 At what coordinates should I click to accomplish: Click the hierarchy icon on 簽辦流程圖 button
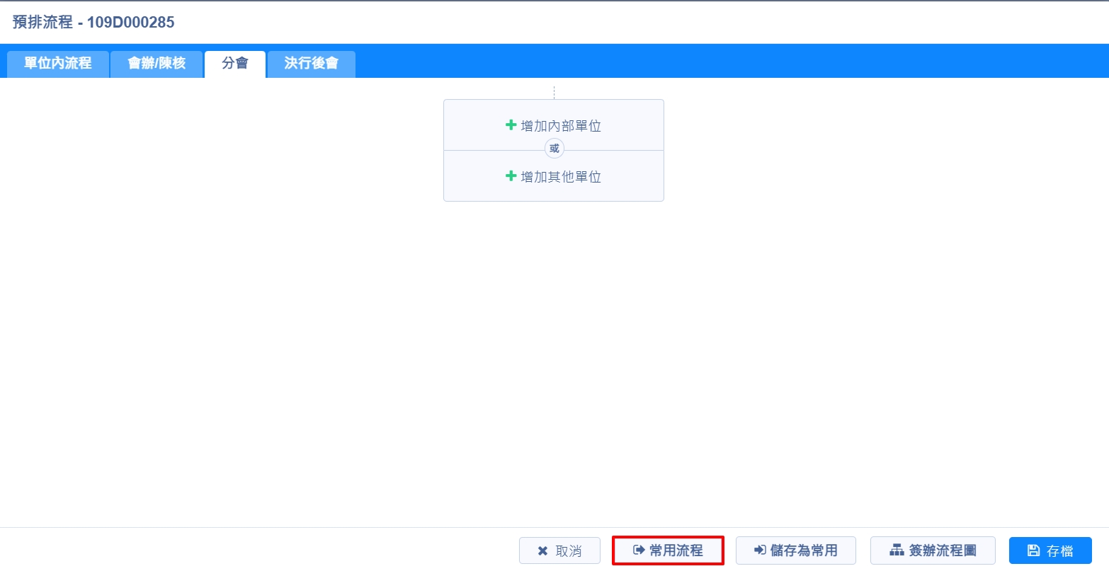click(x=897, y=550)
